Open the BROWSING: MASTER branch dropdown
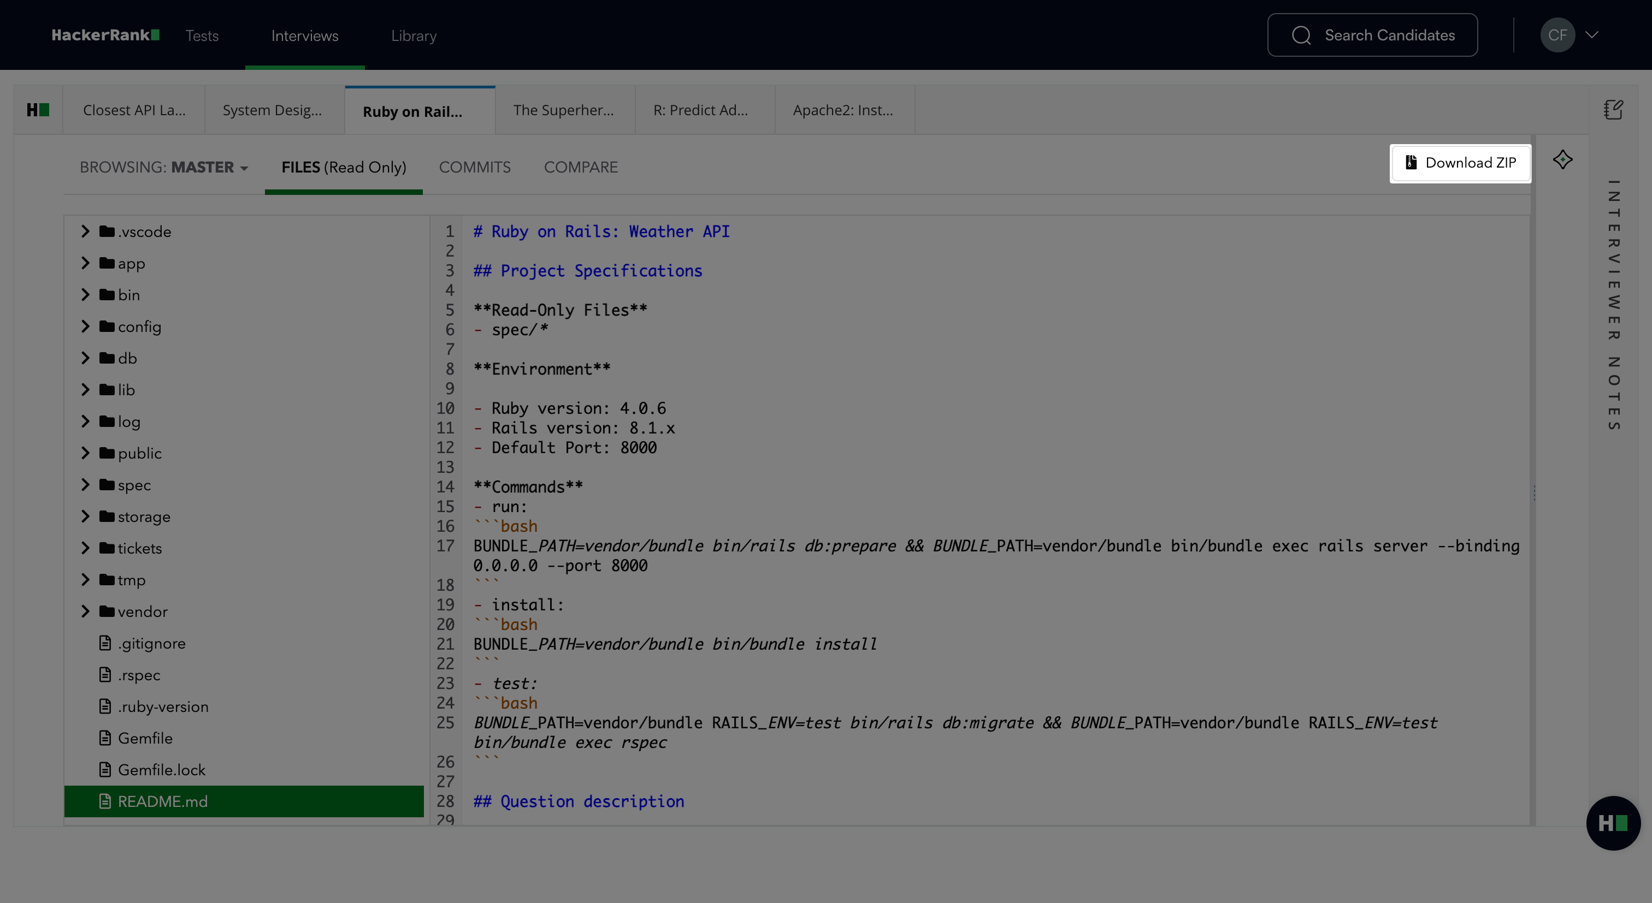The width and height of the screenshot is (1652, 903). (x=164, y=167)
